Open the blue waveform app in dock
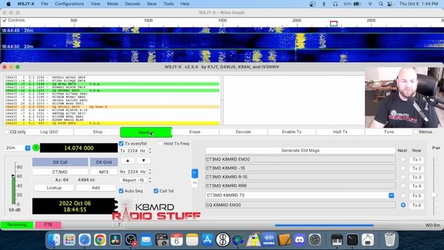Image resolution: width=444 pixels, height=250 pixels. (269, 240)
